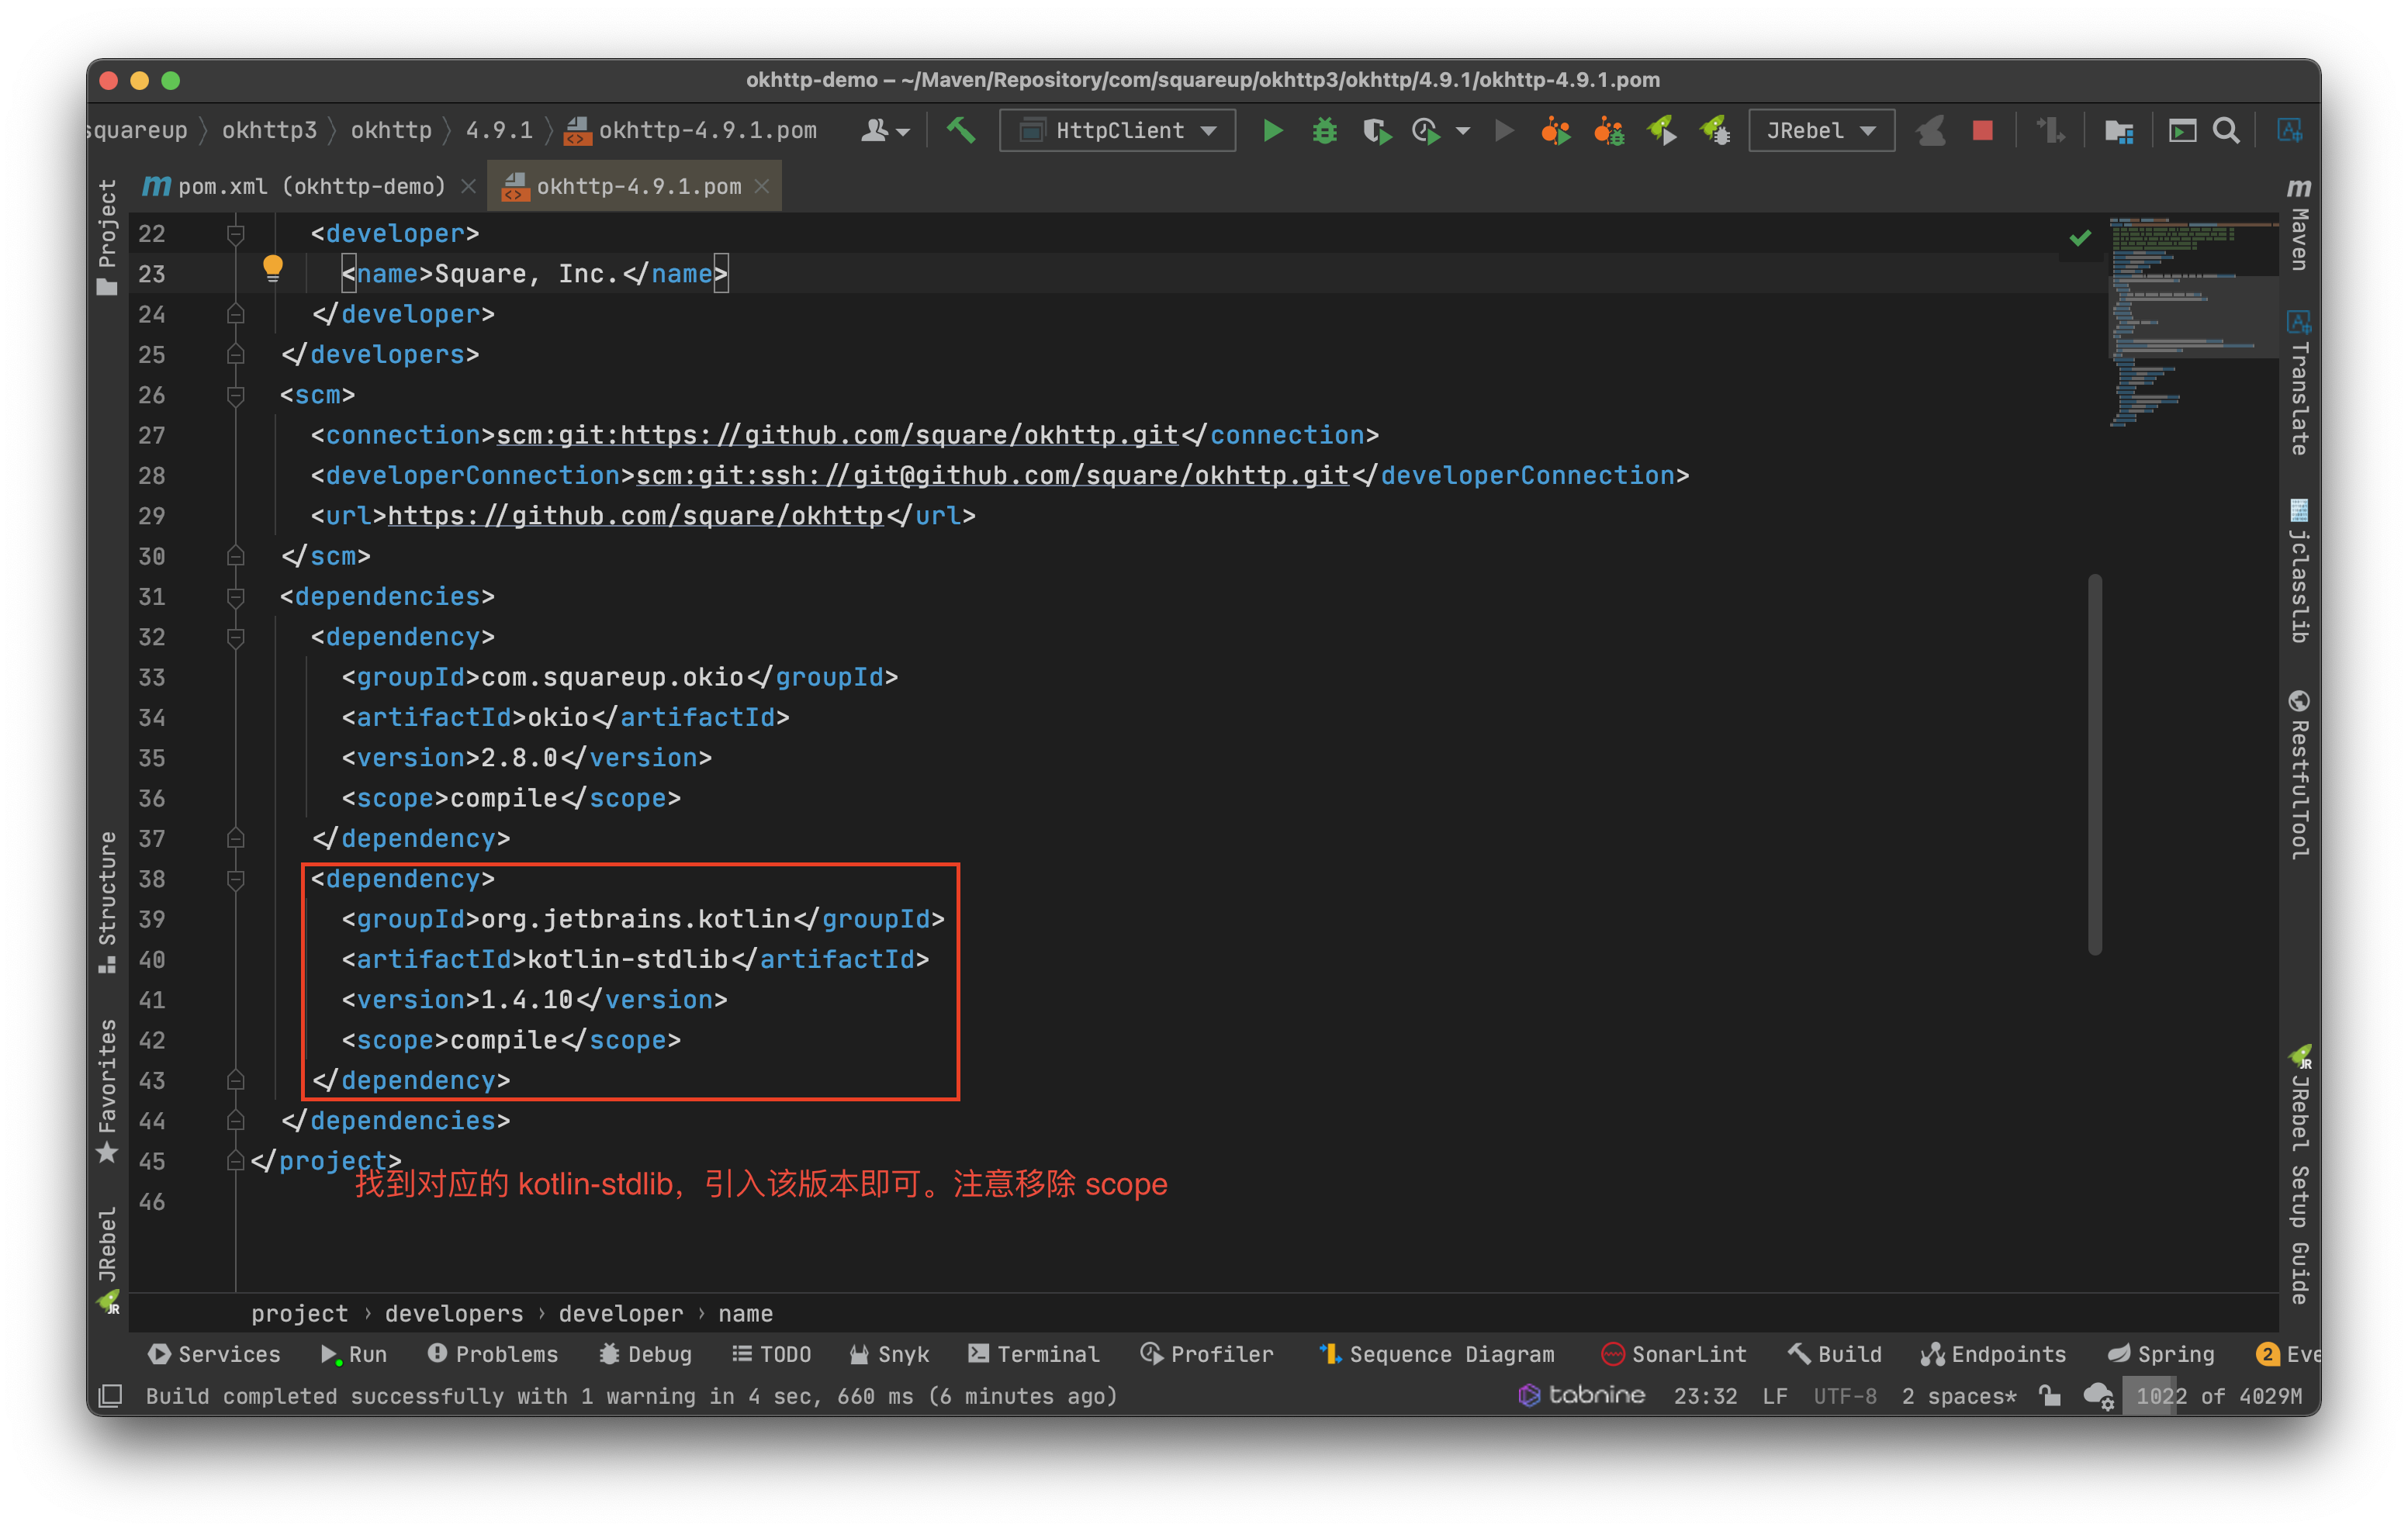Open the HttpClient run configuration dropdown
The image size is (2408, 1531).
1117,130
